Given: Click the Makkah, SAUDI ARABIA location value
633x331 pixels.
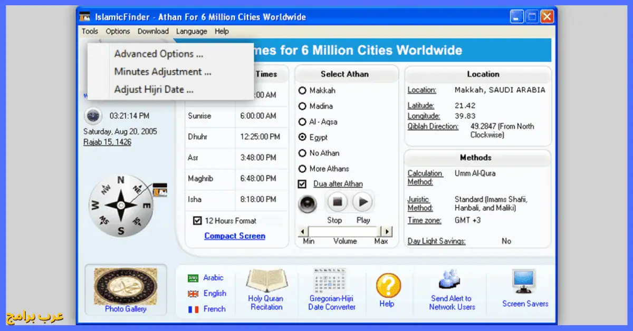Looking at the screenshot, I should (x=500, y=90).
